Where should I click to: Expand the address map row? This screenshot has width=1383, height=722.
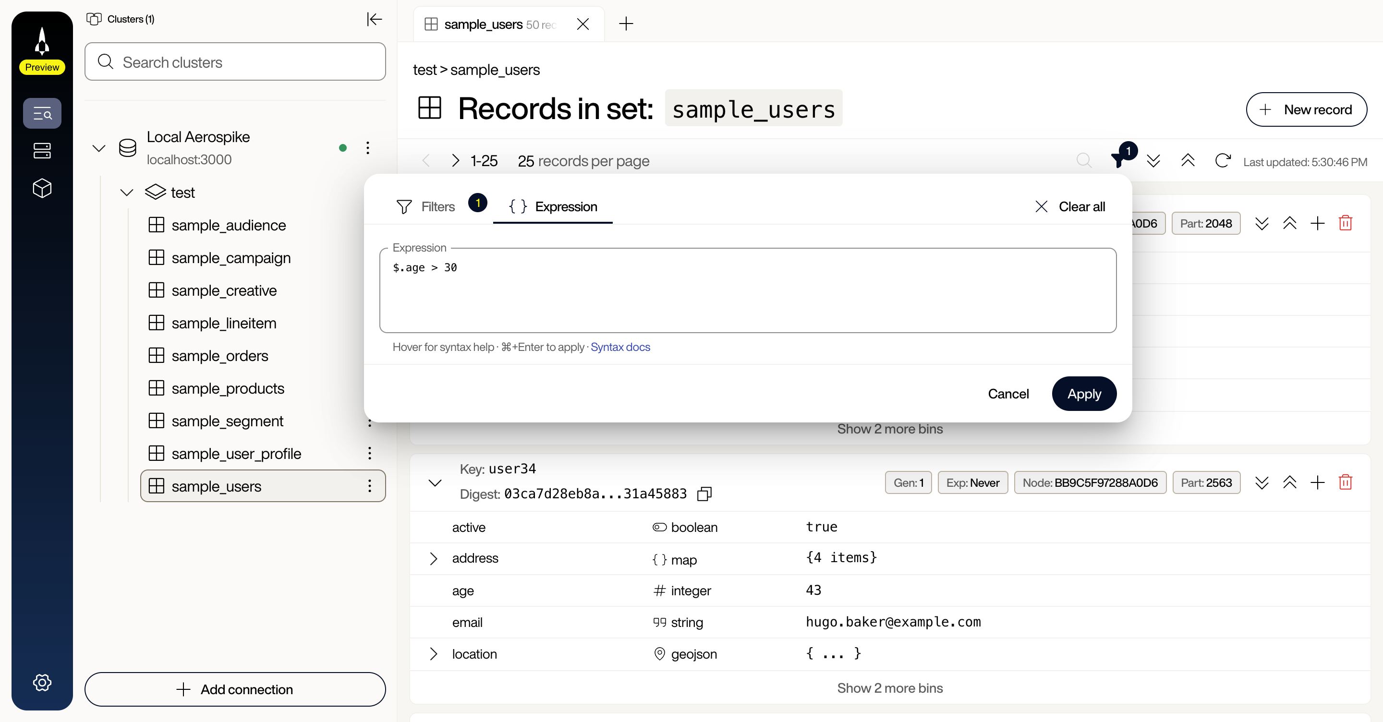(x=434, y=558)
